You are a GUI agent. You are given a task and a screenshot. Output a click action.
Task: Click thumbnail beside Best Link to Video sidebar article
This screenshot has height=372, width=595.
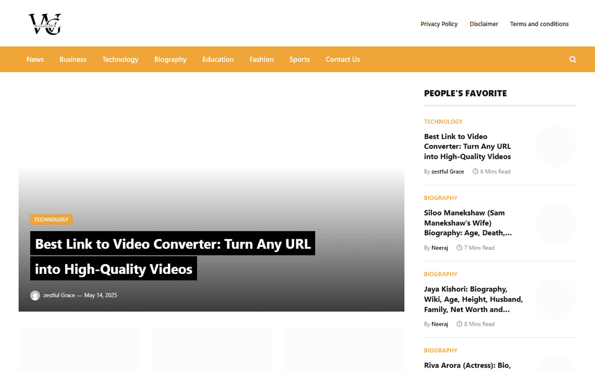(x=555, y=147)
